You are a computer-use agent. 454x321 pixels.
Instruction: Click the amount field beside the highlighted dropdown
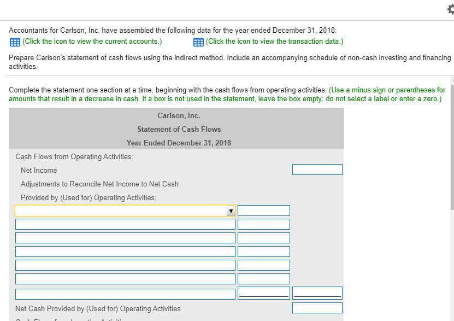click(x=264, y=210)
